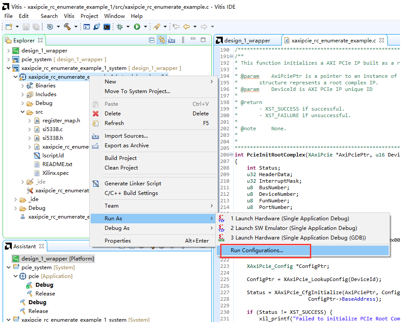
Task: Open the Debug bug dropdown arrow
Action: (128, 27)
